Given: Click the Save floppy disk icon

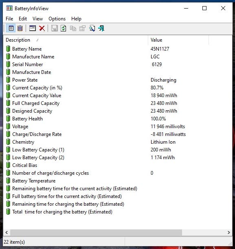Looking at the screenshot, I should click(54, 29).
